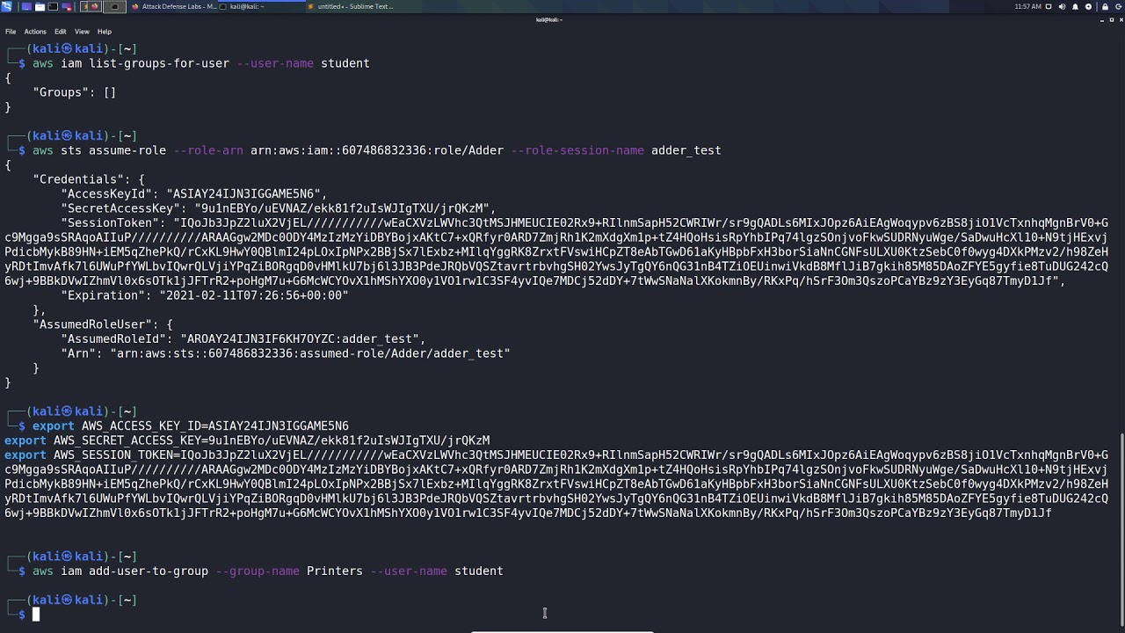Click the terminal vertical scrollbar
The width and height of the screenshot is (1125, 633).
1121,529
